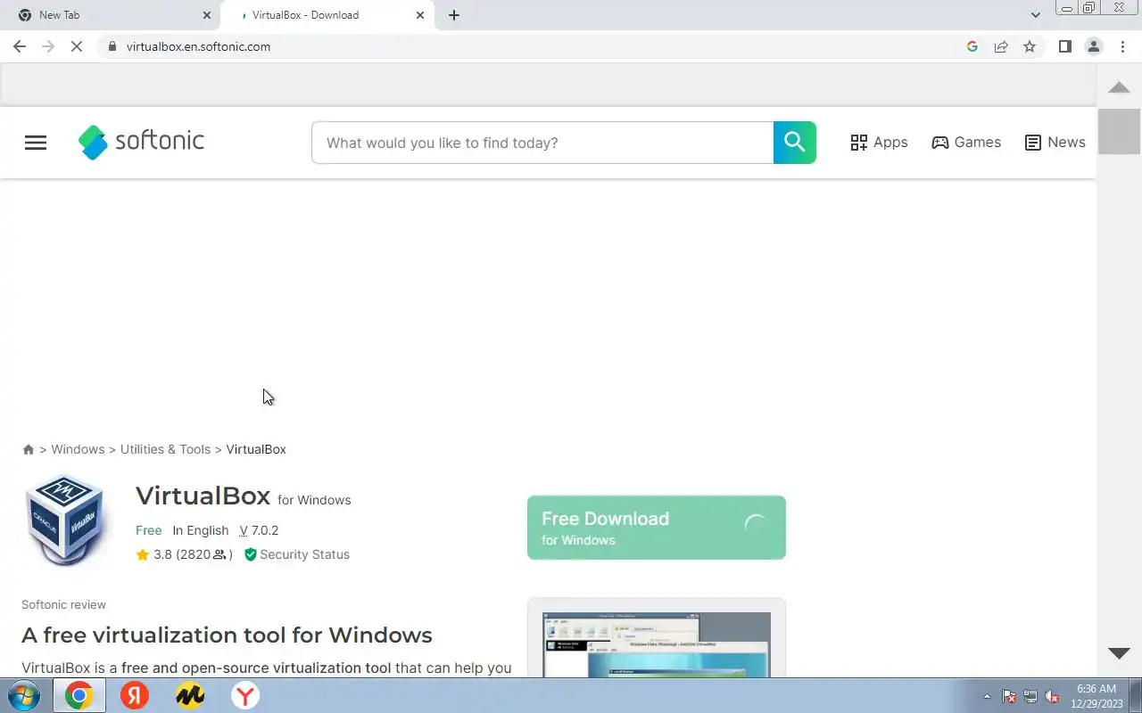Click the network tray icon
This screenshot has height=713, width=1142.
1030,696
